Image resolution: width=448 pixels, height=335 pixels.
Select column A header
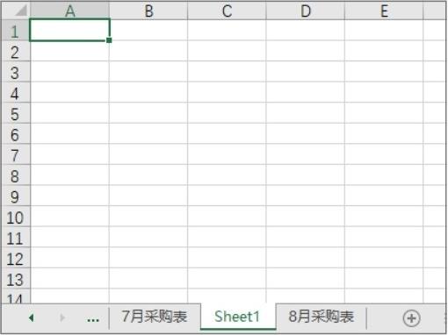click(x=69, y=11)
